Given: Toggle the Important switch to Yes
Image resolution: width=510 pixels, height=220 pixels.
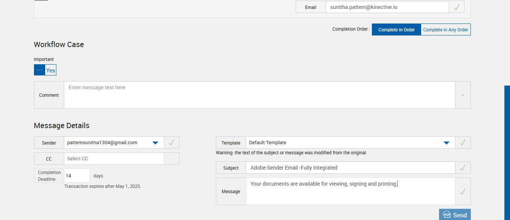Looking at the screenshot, I should coord(50,70).
